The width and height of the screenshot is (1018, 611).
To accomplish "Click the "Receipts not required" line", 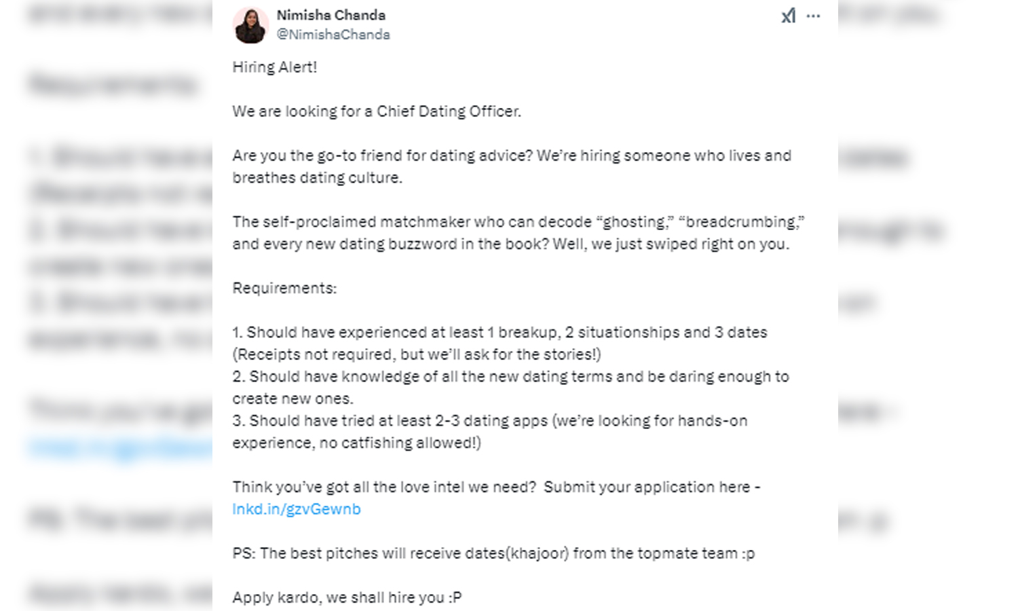I will pos(416,354).
